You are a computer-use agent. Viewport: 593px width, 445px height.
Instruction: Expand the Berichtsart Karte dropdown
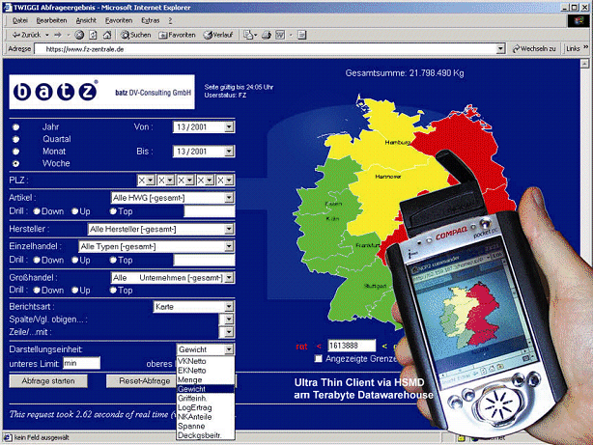click(229, 306)
